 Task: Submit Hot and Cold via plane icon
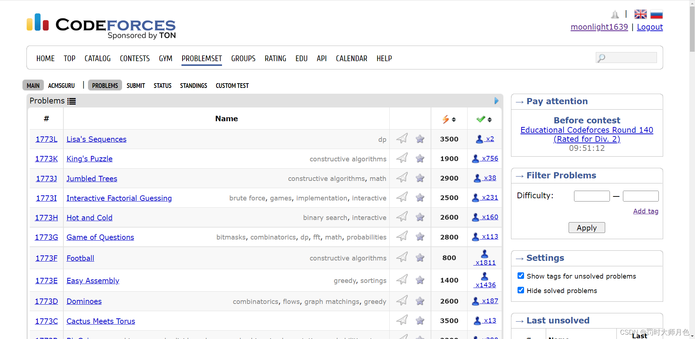[402, 217]
